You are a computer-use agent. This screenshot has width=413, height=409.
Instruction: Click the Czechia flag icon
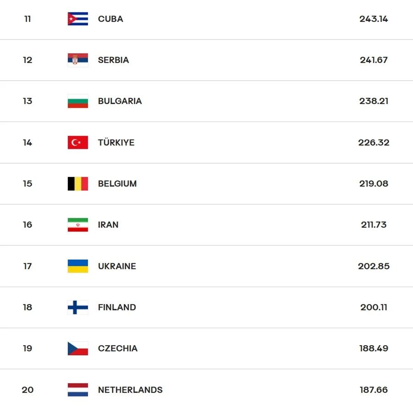(x=78, y=348)
